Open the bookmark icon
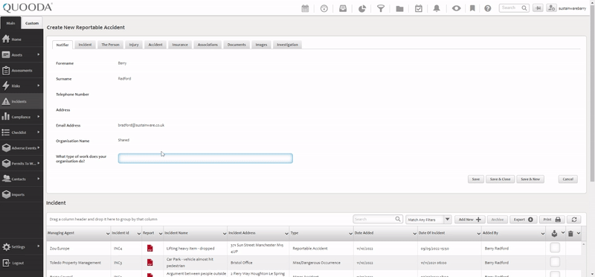Image resolution: width=595 pixels, height=277 pixels. pyautogui.click(x=472, y=8)
